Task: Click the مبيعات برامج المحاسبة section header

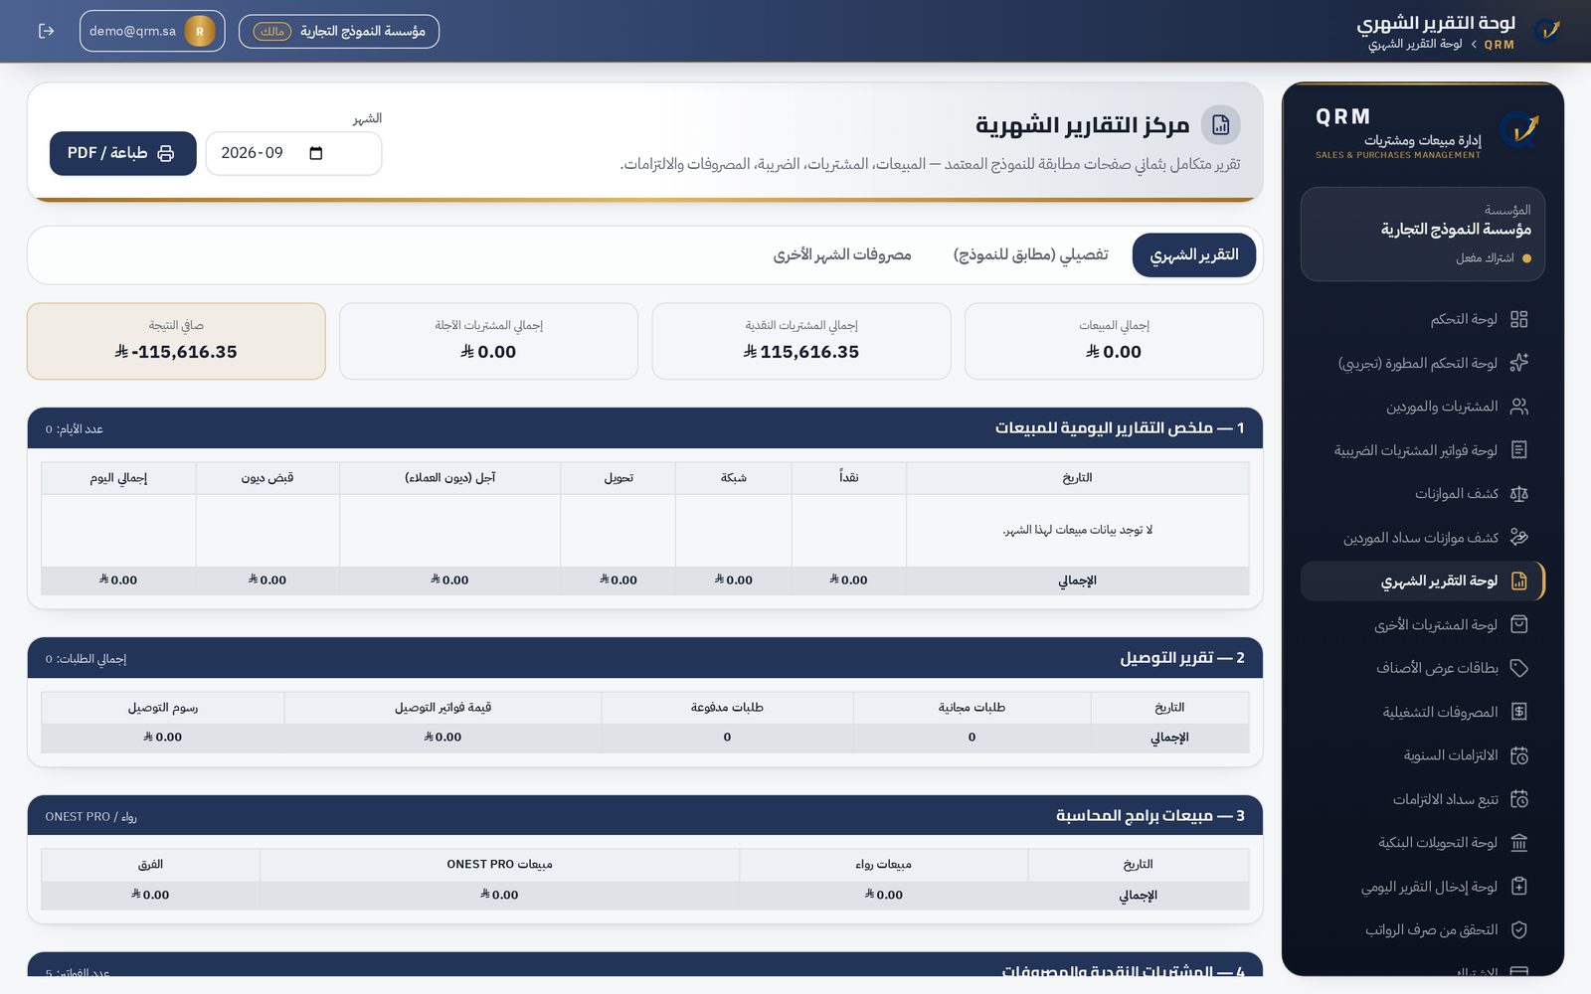Action: click(645, 816)
